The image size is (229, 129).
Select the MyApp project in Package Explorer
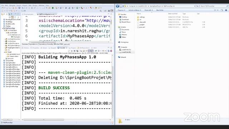point(8,26)
